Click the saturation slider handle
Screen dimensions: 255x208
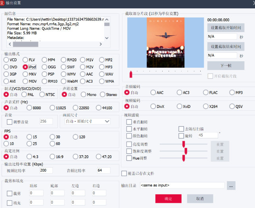pos(186,151)
